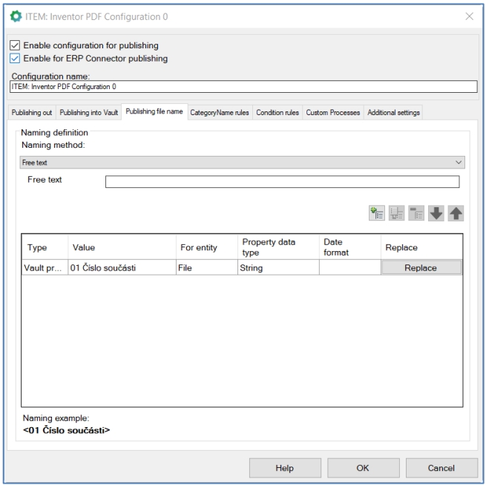
Task: Click the Help button
Action: pos(282,468)
